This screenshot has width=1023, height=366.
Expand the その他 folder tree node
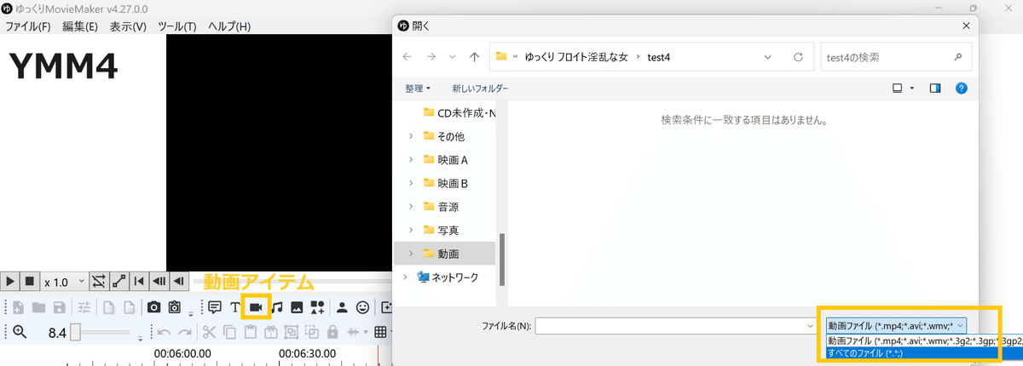tap(411, 136)
